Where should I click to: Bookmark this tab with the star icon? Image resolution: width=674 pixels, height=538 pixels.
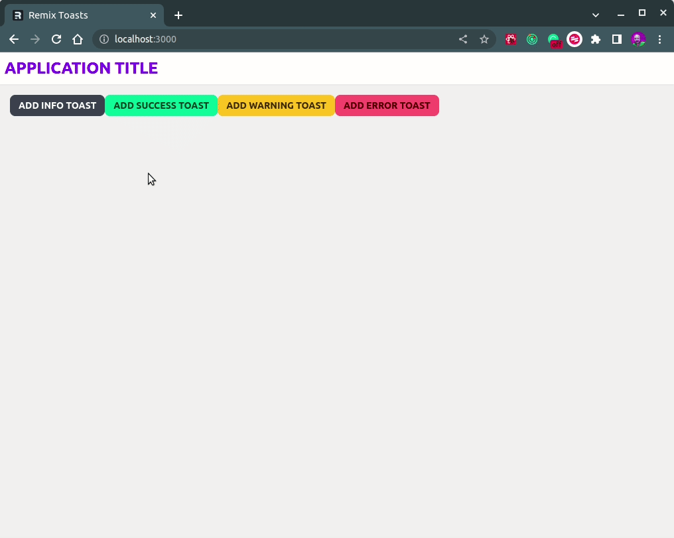(x=484, y=40)
